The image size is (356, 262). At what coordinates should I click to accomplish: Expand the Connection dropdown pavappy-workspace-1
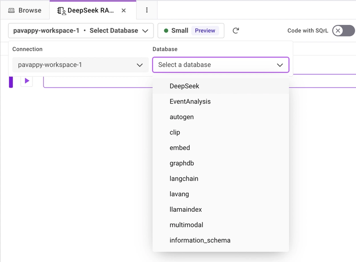pyautogui.click(x=81, y=64)
